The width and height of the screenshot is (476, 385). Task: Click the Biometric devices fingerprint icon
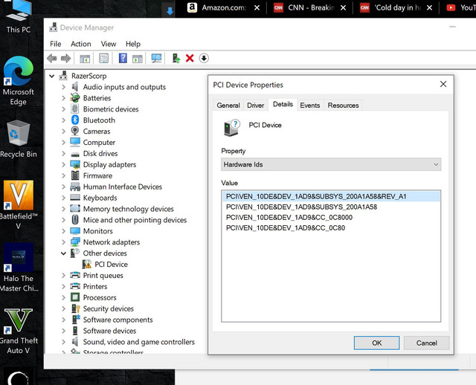tap(75, 109)
